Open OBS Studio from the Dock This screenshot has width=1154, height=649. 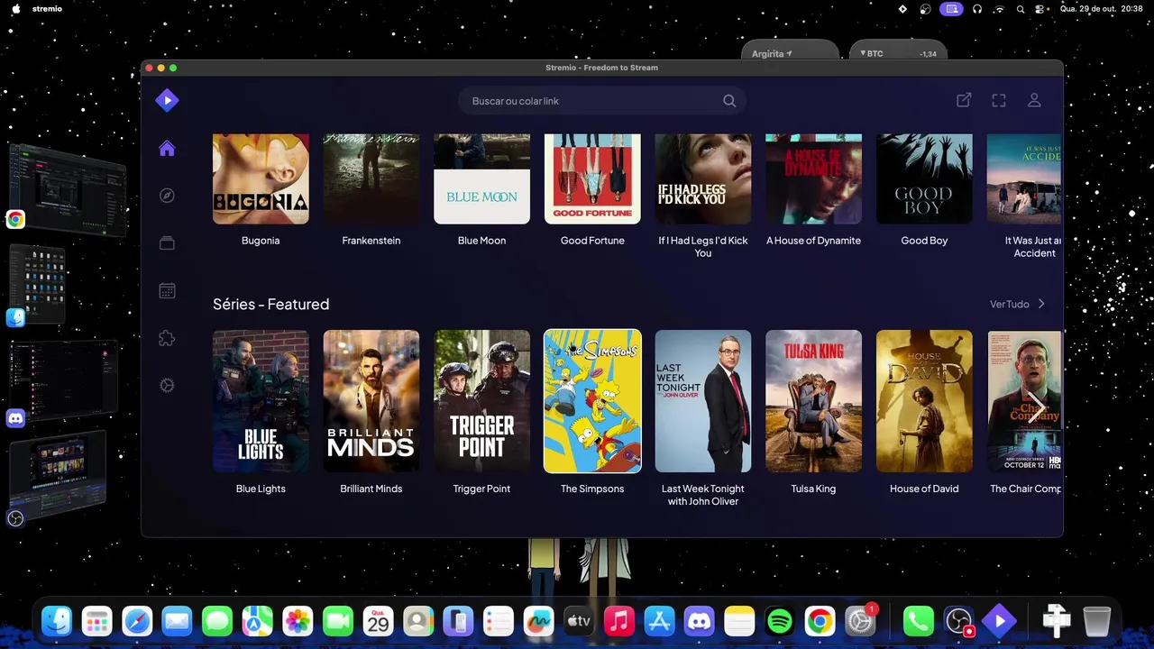[958, 621]
